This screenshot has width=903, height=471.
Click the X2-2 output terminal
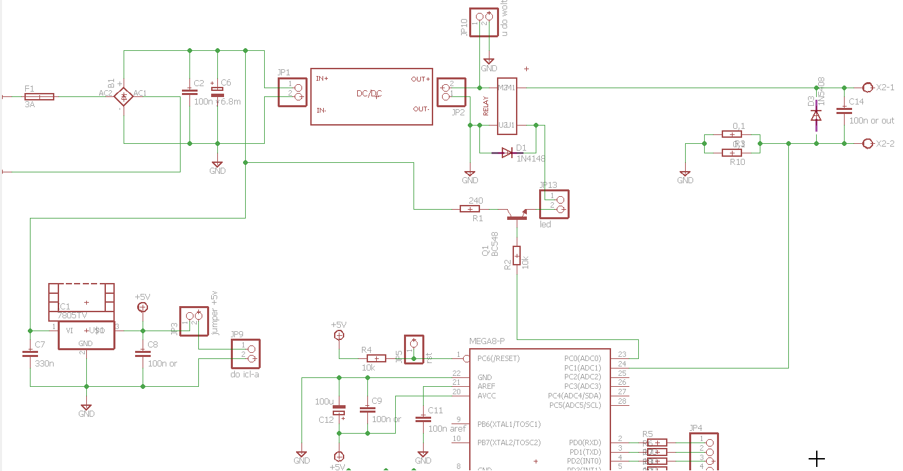867,144
